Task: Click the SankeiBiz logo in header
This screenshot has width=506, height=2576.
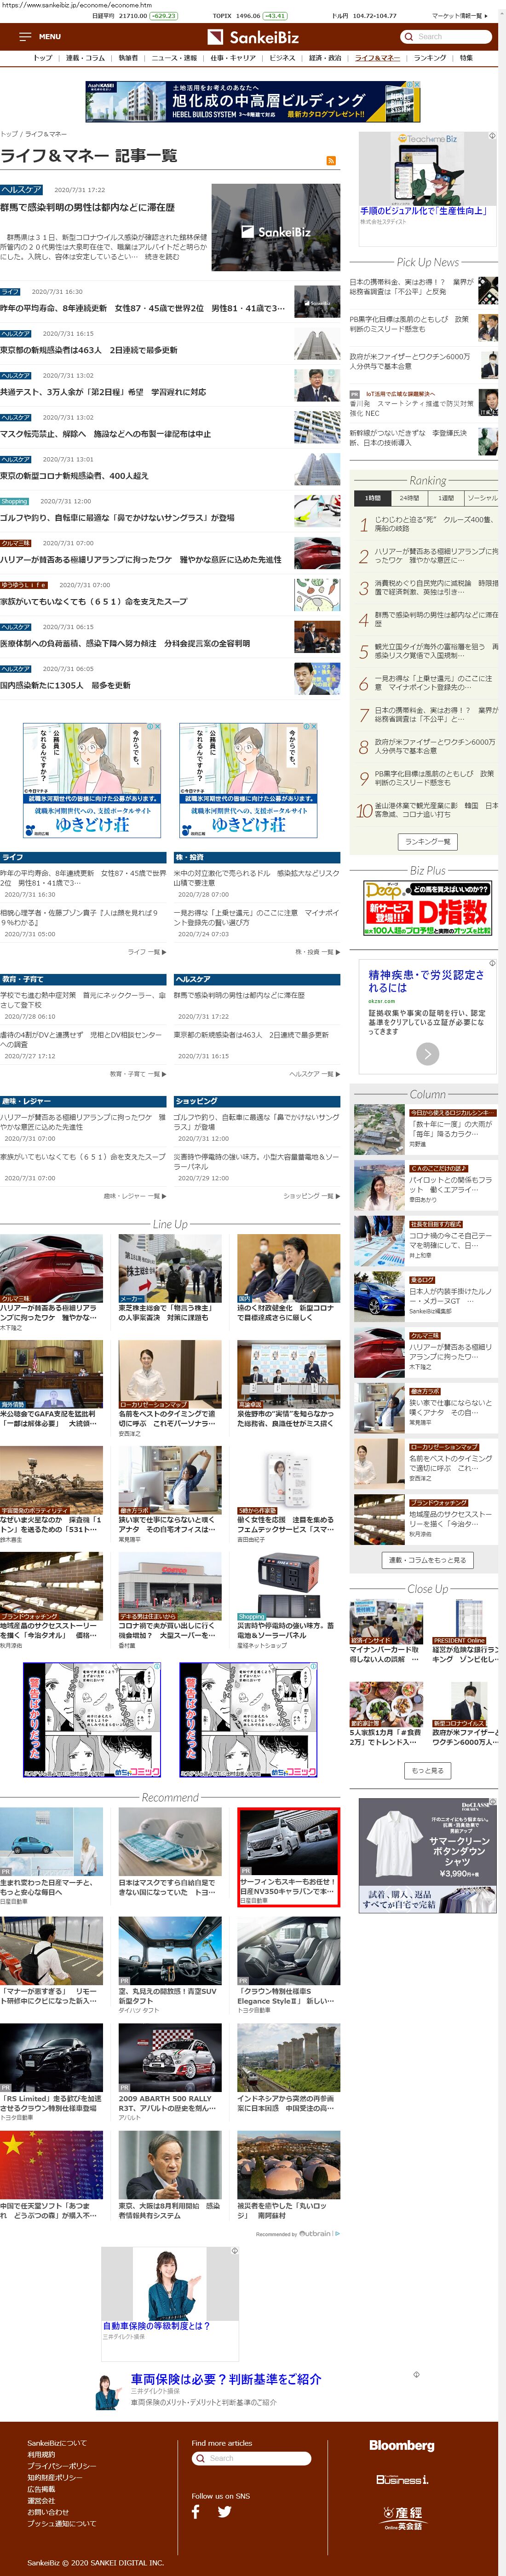Action: pos(253,37)
